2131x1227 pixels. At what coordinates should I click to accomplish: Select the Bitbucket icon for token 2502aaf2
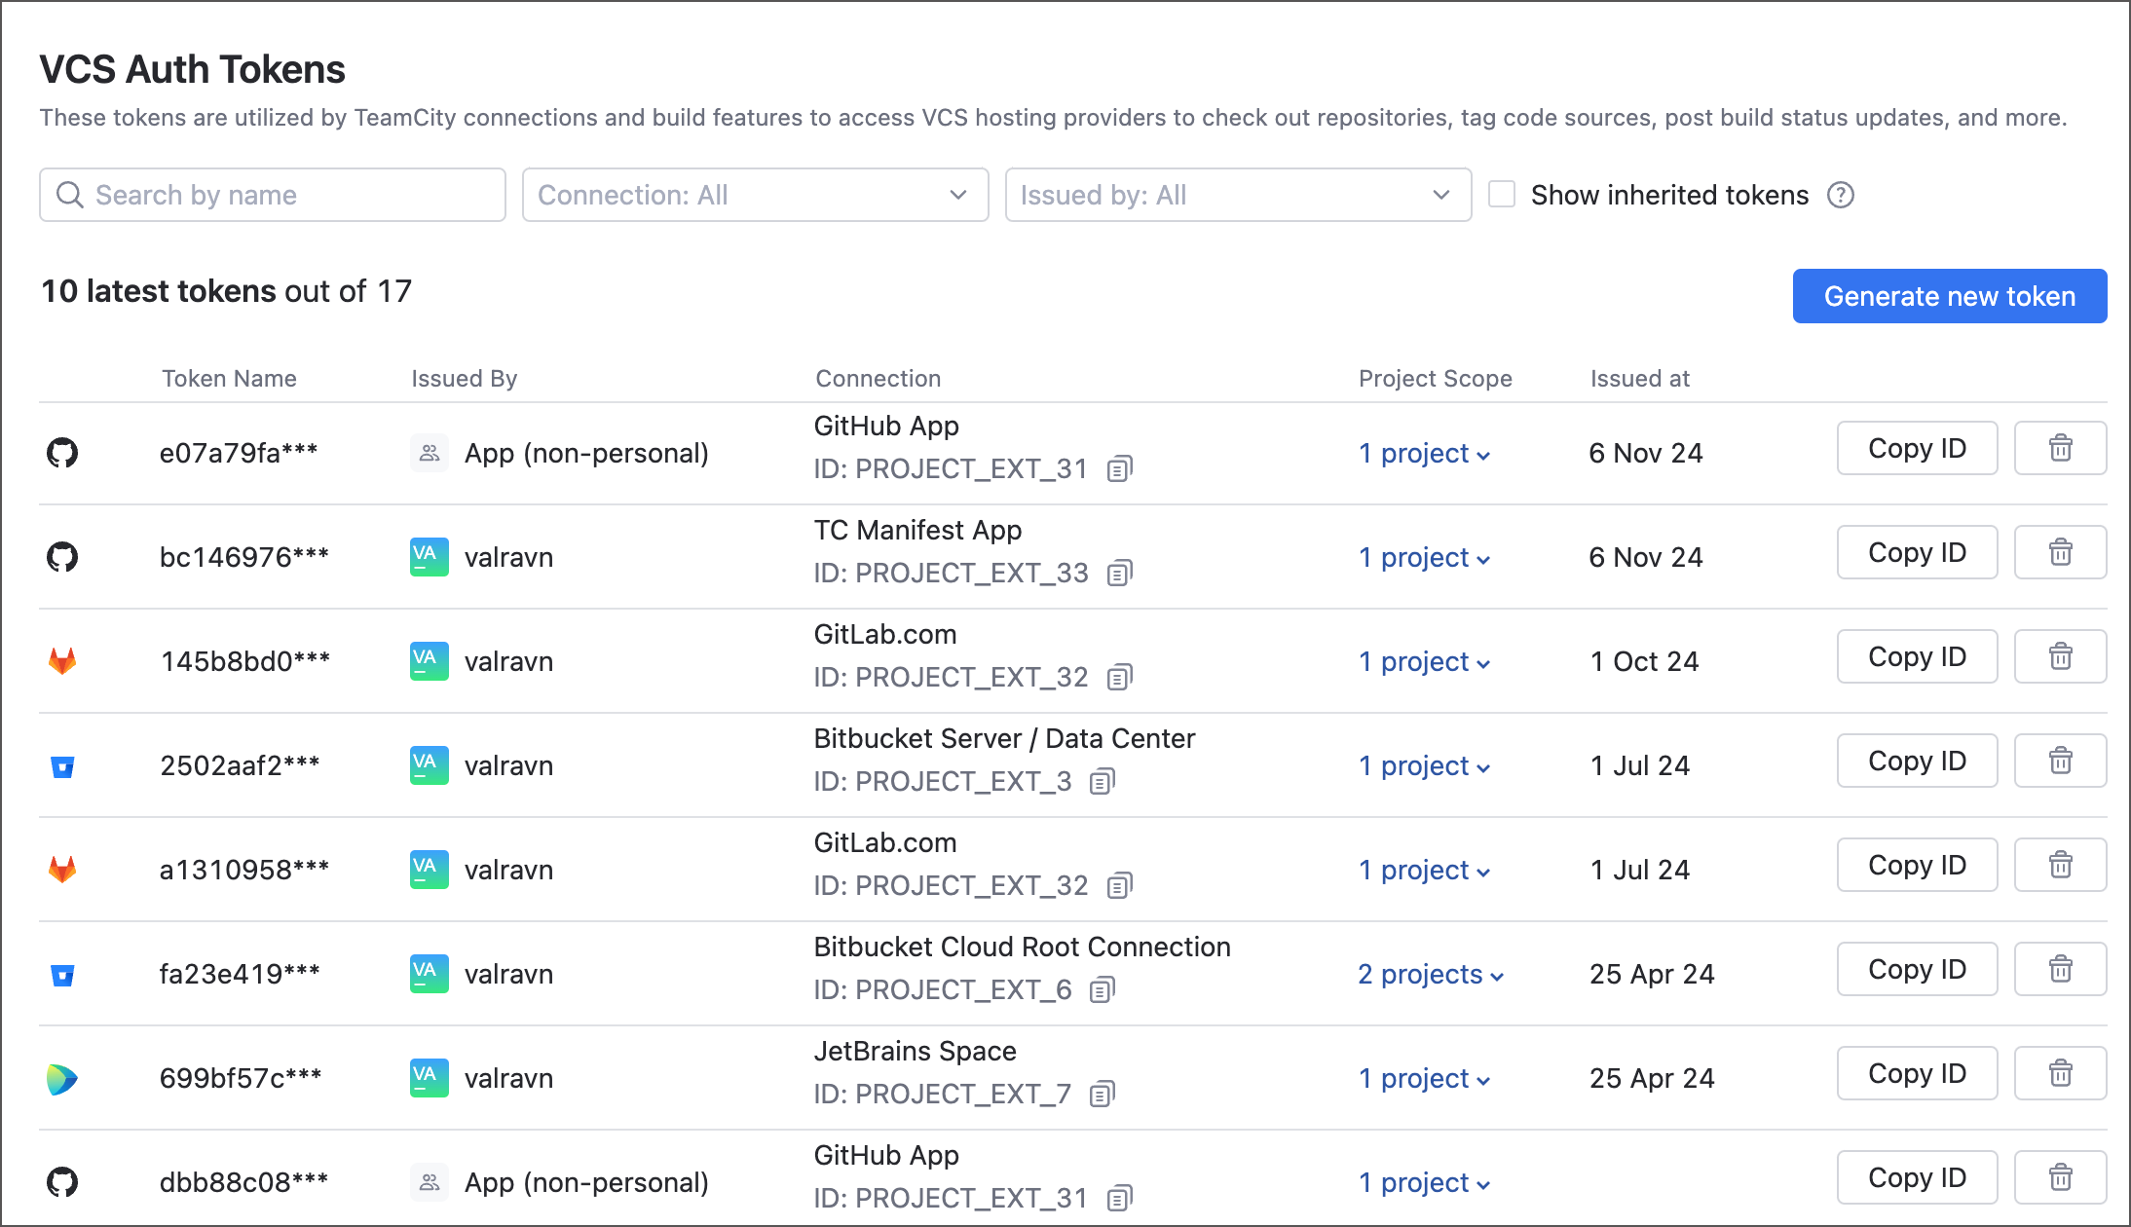click(61, 766)
